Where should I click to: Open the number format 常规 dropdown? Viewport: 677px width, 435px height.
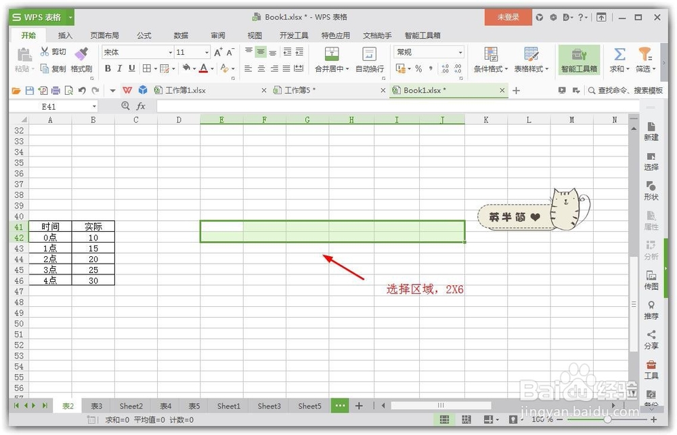click(428, 51)
